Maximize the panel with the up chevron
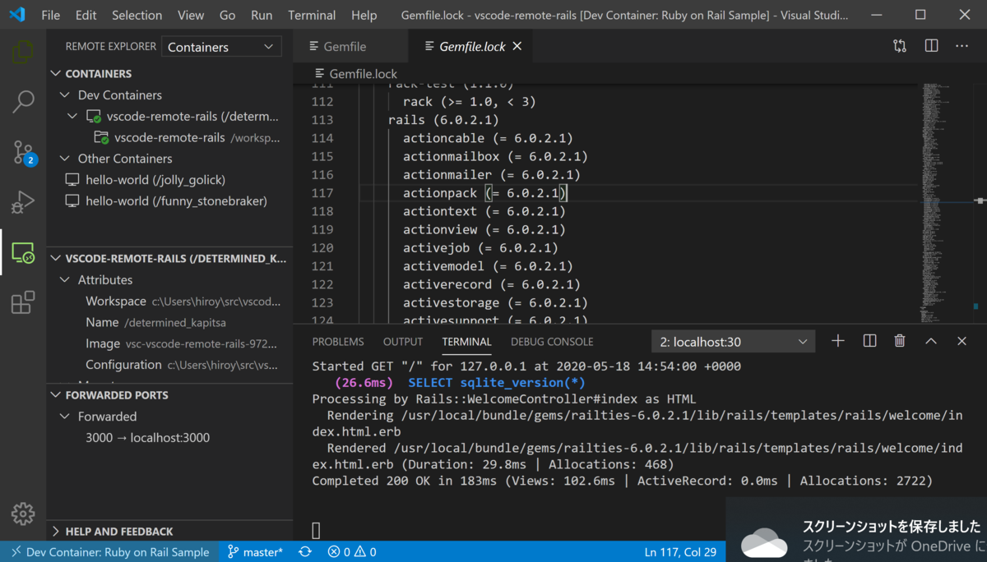The image size is (987, 562). pos(931,341)
